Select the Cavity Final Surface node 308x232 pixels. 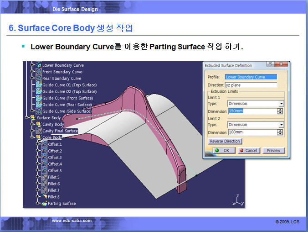pos(60,131)
